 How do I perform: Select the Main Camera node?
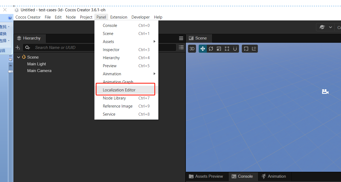click(x=39, y=71)
